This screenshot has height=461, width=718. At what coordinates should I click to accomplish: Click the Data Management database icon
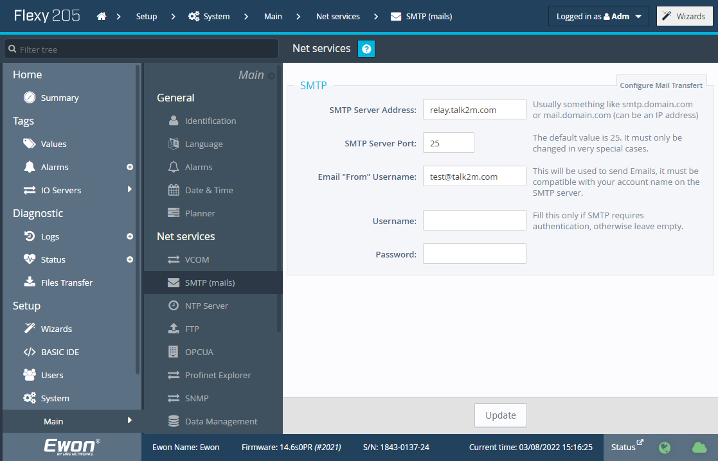(x=174, y=421)
